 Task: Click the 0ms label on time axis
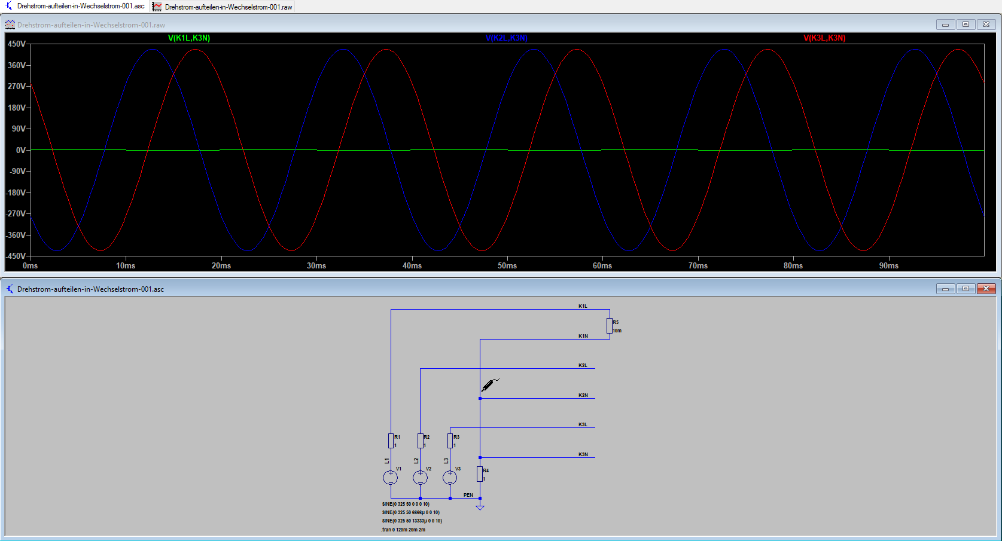point(30,265)
